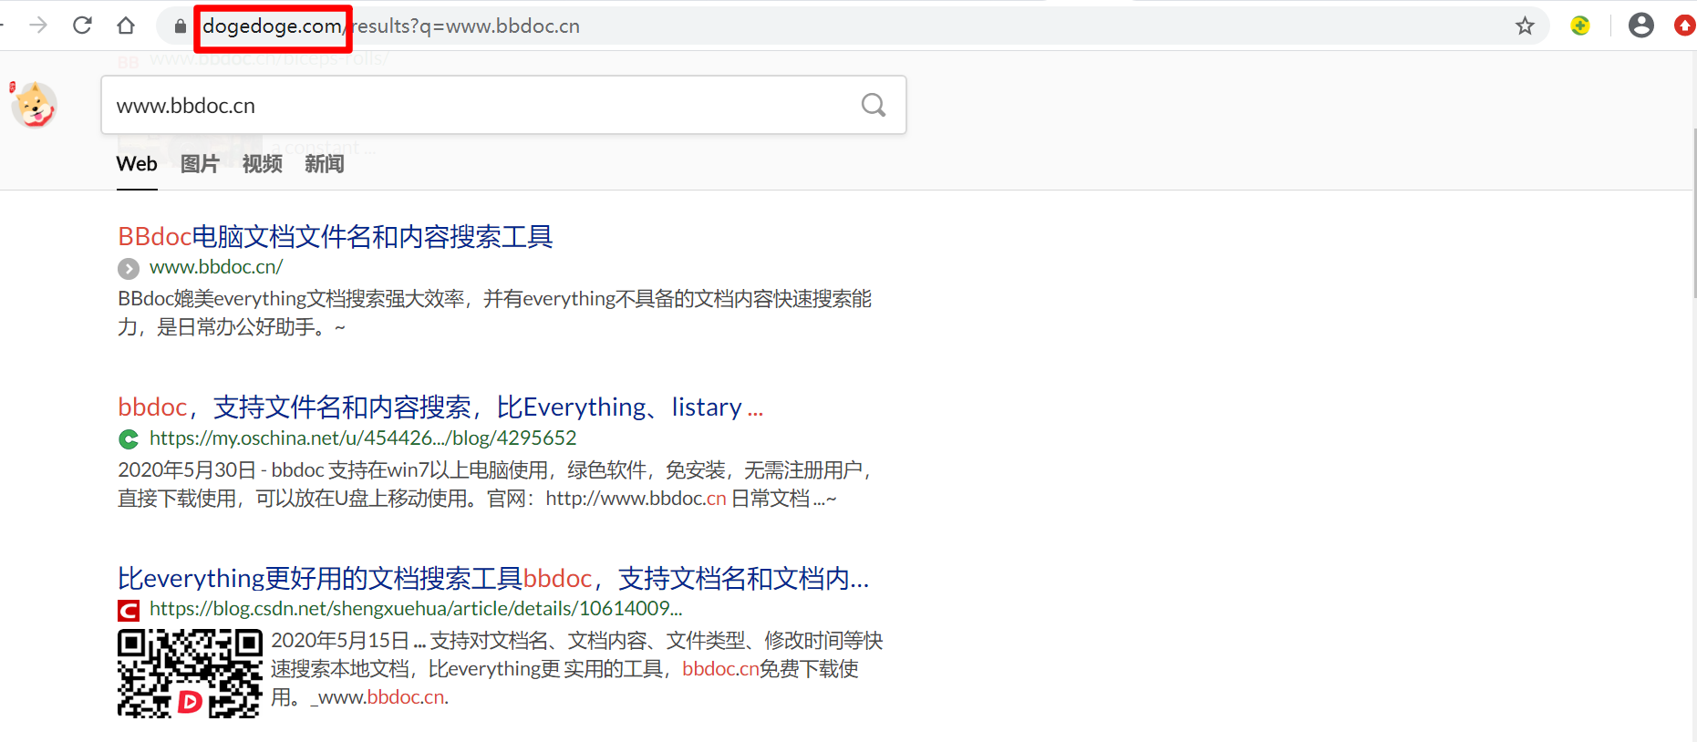Click the padlock site security icon
Viewport: 1697px width, 742px height.
pyautogui.click(x=181, y=26)
